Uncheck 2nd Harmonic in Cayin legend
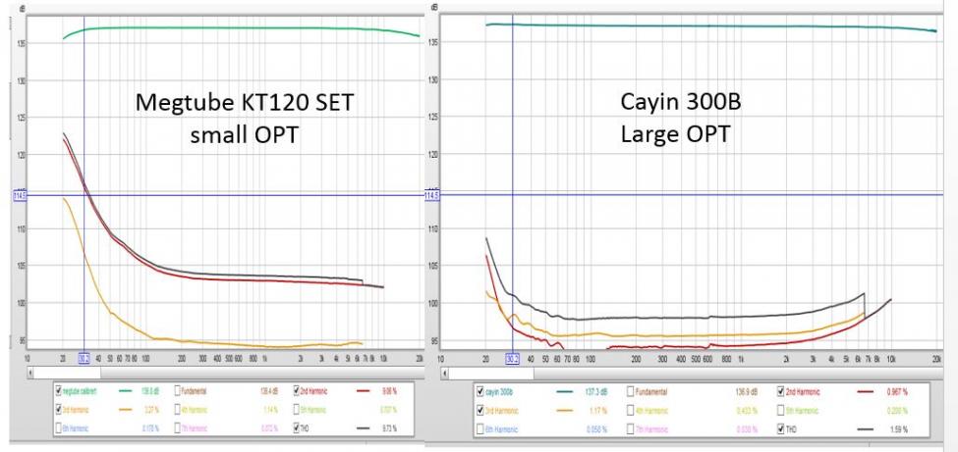This screenshot has height=452, width=958. pos(781,391)
